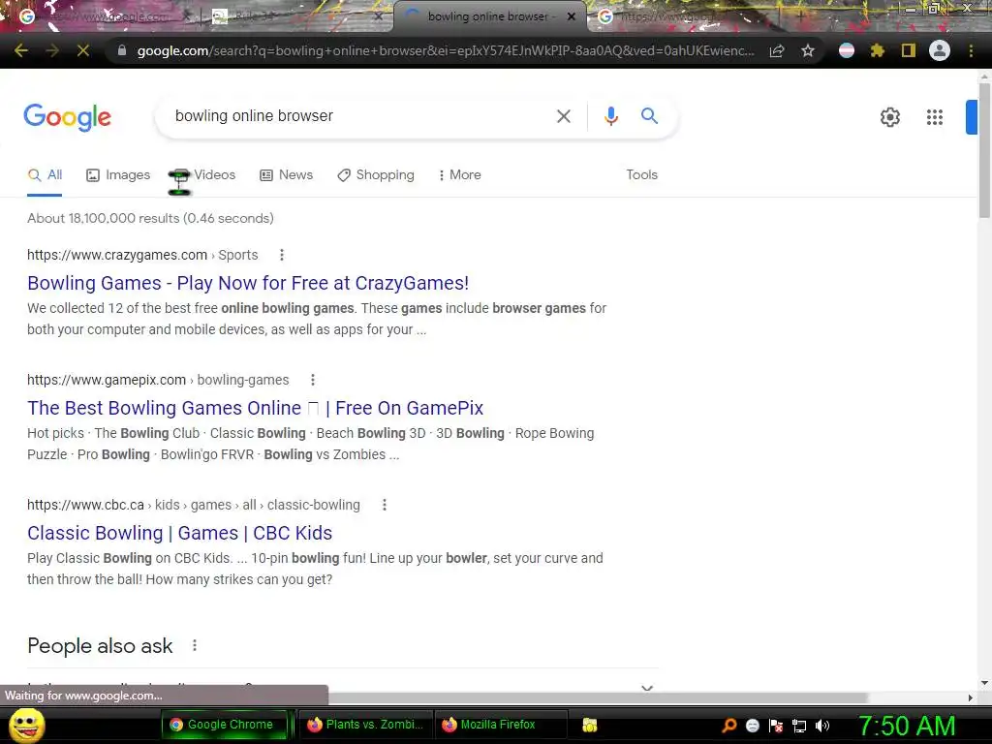992x744 pixels.
Task: Open options for cbc.ca result
Action: 384,505
